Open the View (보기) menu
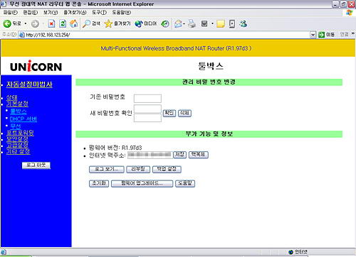The image size is (356, 257). pyautogui.click(x=51, y=13)
